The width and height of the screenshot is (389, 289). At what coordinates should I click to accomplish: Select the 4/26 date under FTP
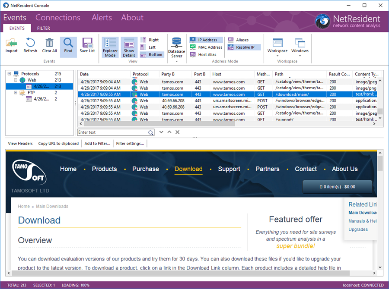[41, 99]
